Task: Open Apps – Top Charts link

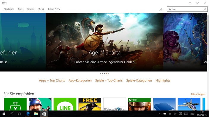Action: (x=52, y=81)
